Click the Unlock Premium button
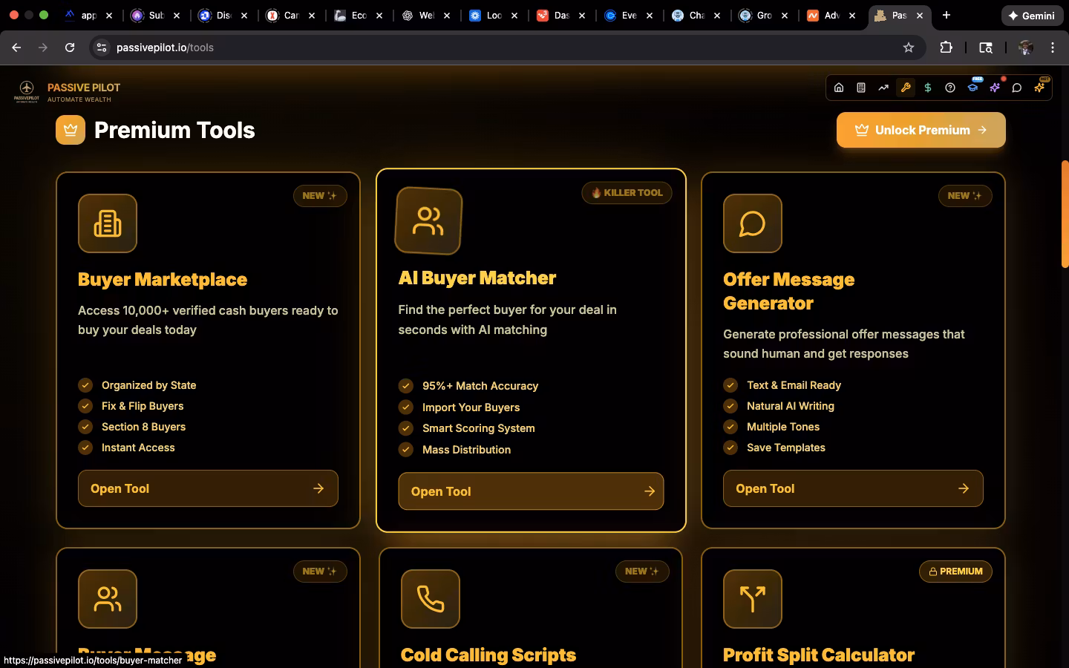 pyautogui.click(x=921, y=130)
